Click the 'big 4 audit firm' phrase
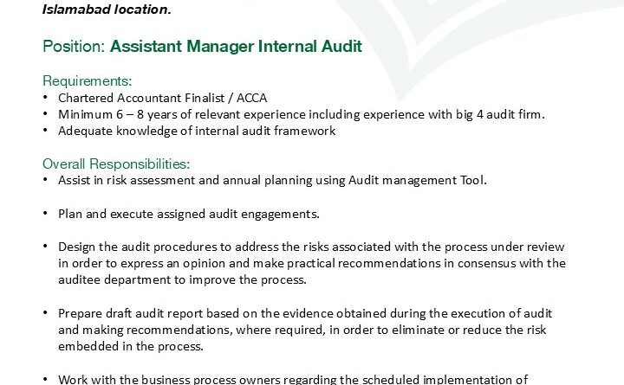 (499, 115)
